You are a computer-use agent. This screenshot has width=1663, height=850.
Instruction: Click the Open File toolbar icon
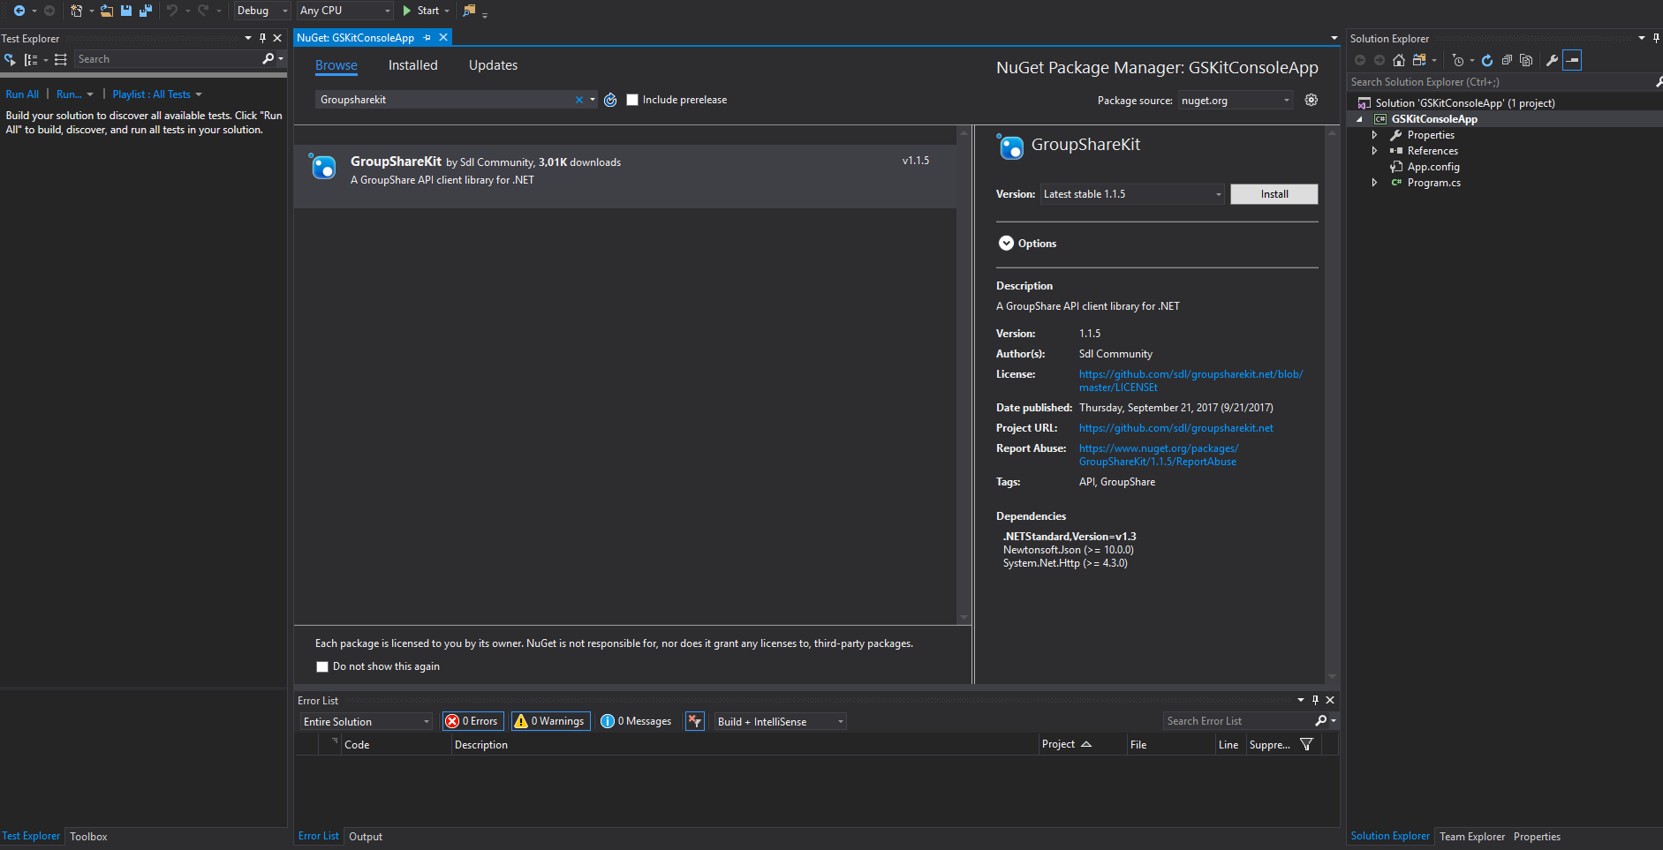click(x=106, y=11)
